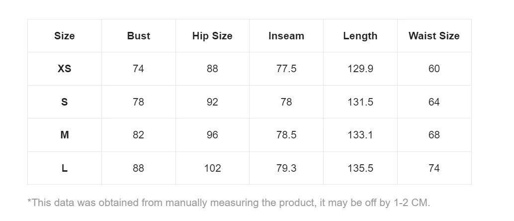The image size is (514, 221).
Task: Click the XS bust value 74
Action: [138, 69]
